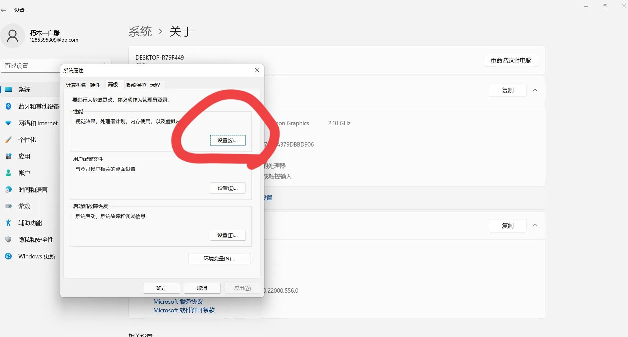The width and height of the screenshot is (628, 337).
Task: Switch to the 硬件 tab
Action: [x=95, y=85]
